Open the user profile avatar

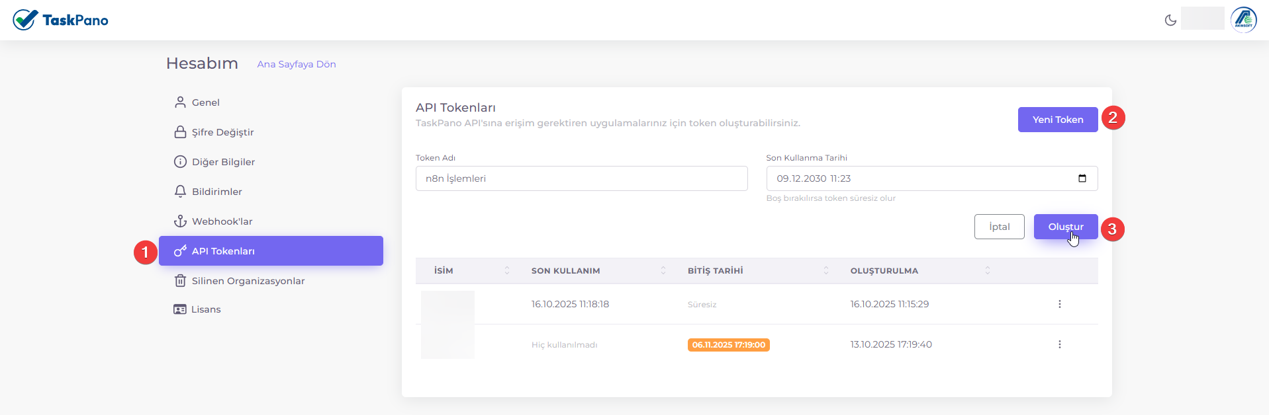point(1243,20)
